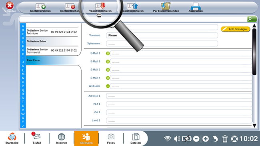Click the Ausdrucken printer icon
This screenshot has height=146, width=260.
click(x=196, y=6)
